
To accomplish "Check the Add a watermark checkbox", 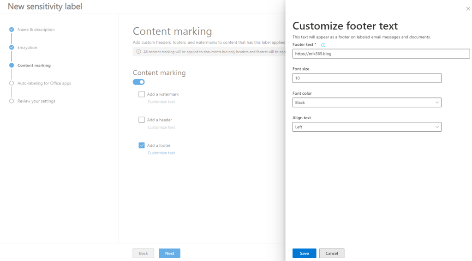I will [x=142, y=94].
